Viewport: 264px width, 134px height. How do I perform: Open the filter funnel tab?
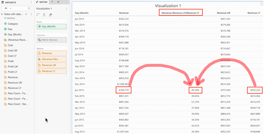coord(52,2)
